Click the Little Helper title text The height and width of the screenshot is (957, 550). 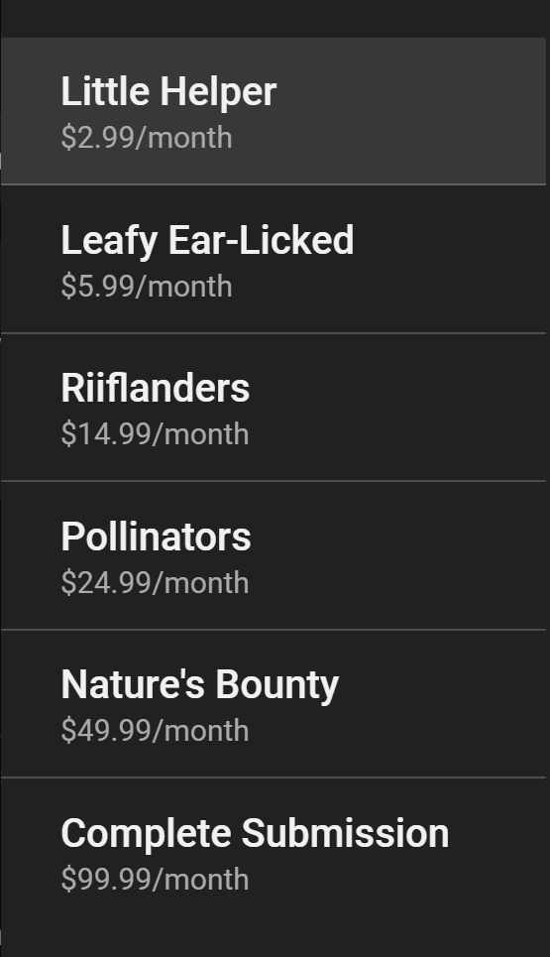[168, 92]
